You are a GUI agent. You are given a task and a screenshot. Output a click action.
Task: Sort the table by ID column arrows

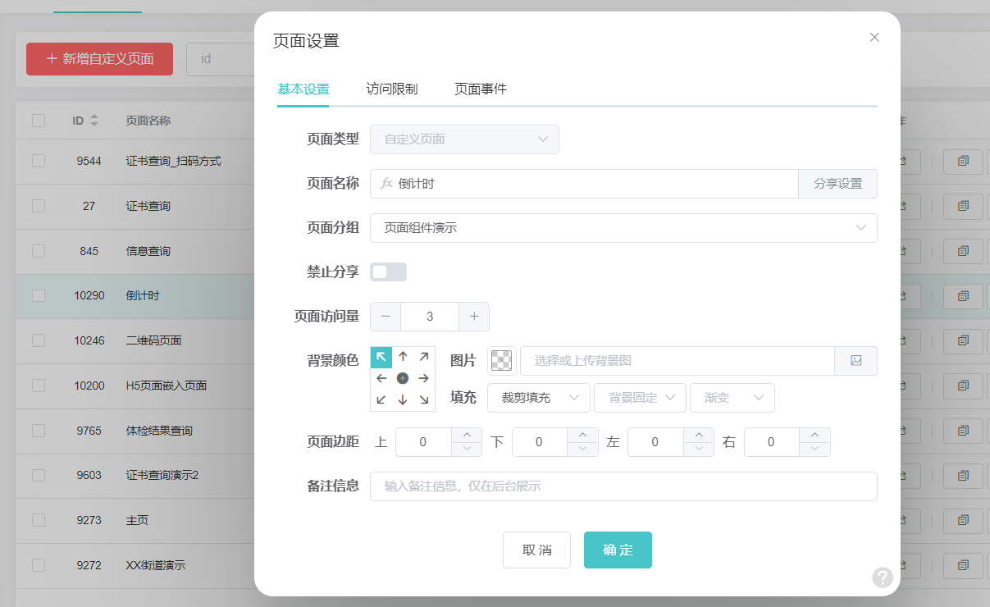point(94,121)
